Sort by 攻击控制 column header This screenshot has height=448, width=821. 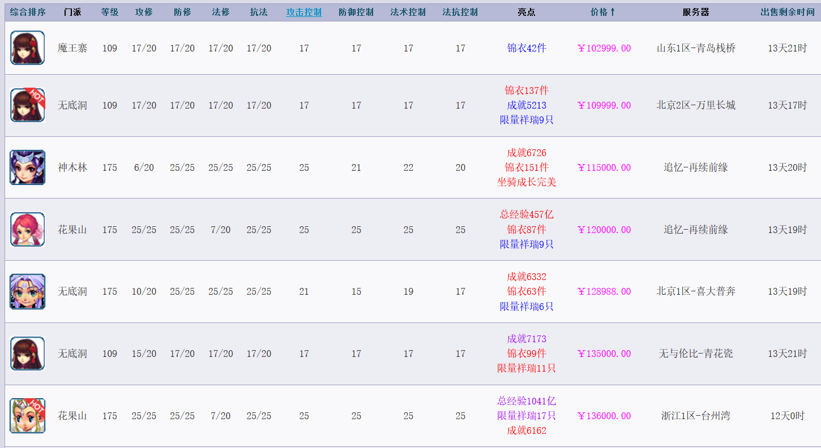click(x=304, y=12)
